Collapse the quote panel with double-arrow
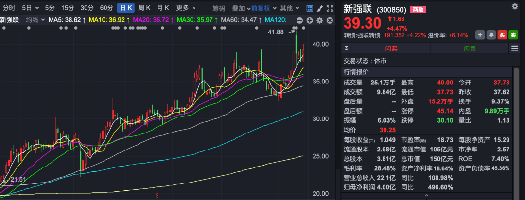Viewport: 525px width, 200px height. coord(346,48)
